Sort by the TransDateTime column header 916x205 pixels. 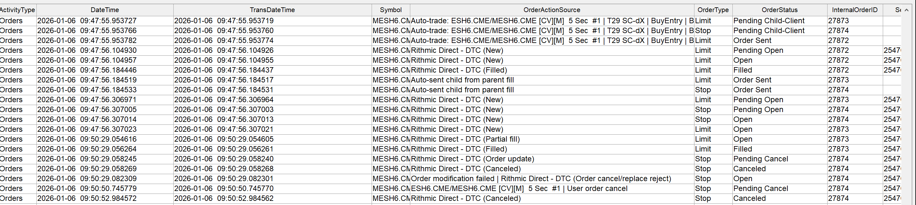pos(272,10)
